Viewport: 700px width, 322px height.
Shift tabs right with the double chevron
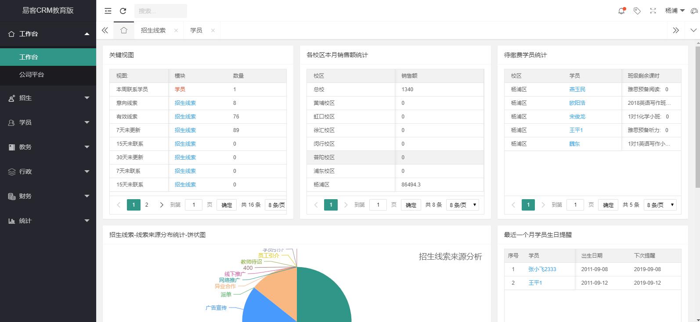676,30
